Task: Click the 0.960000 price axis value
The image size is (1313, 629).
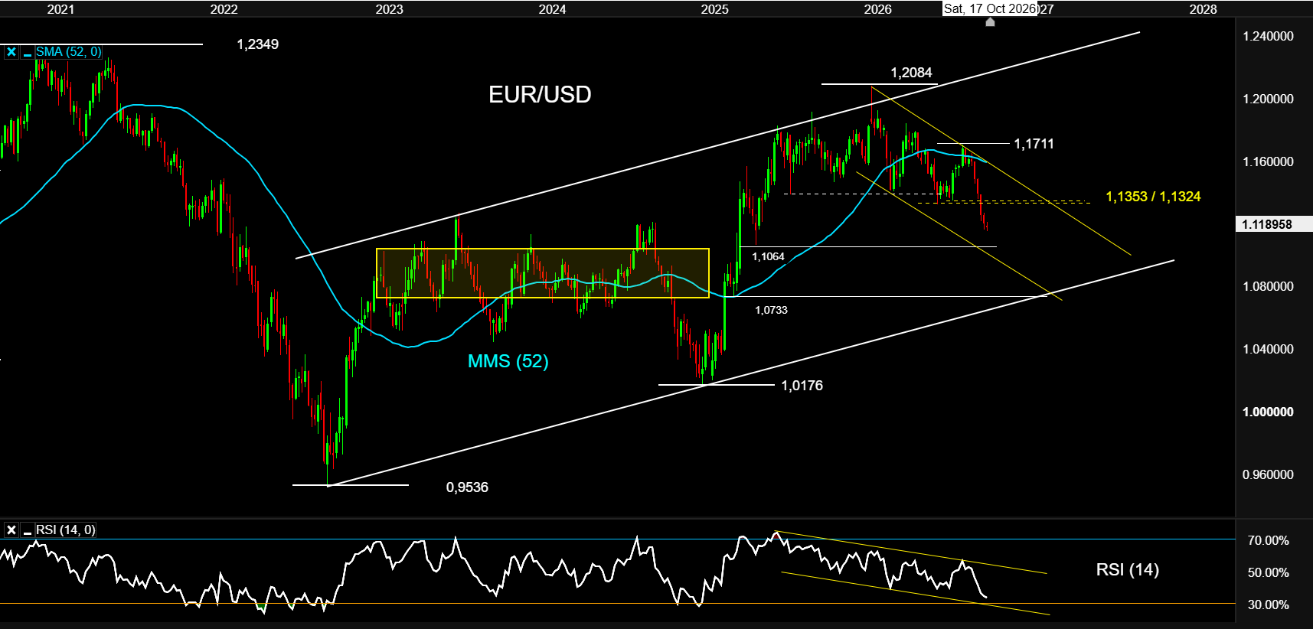Action: tap(1268, 474)
